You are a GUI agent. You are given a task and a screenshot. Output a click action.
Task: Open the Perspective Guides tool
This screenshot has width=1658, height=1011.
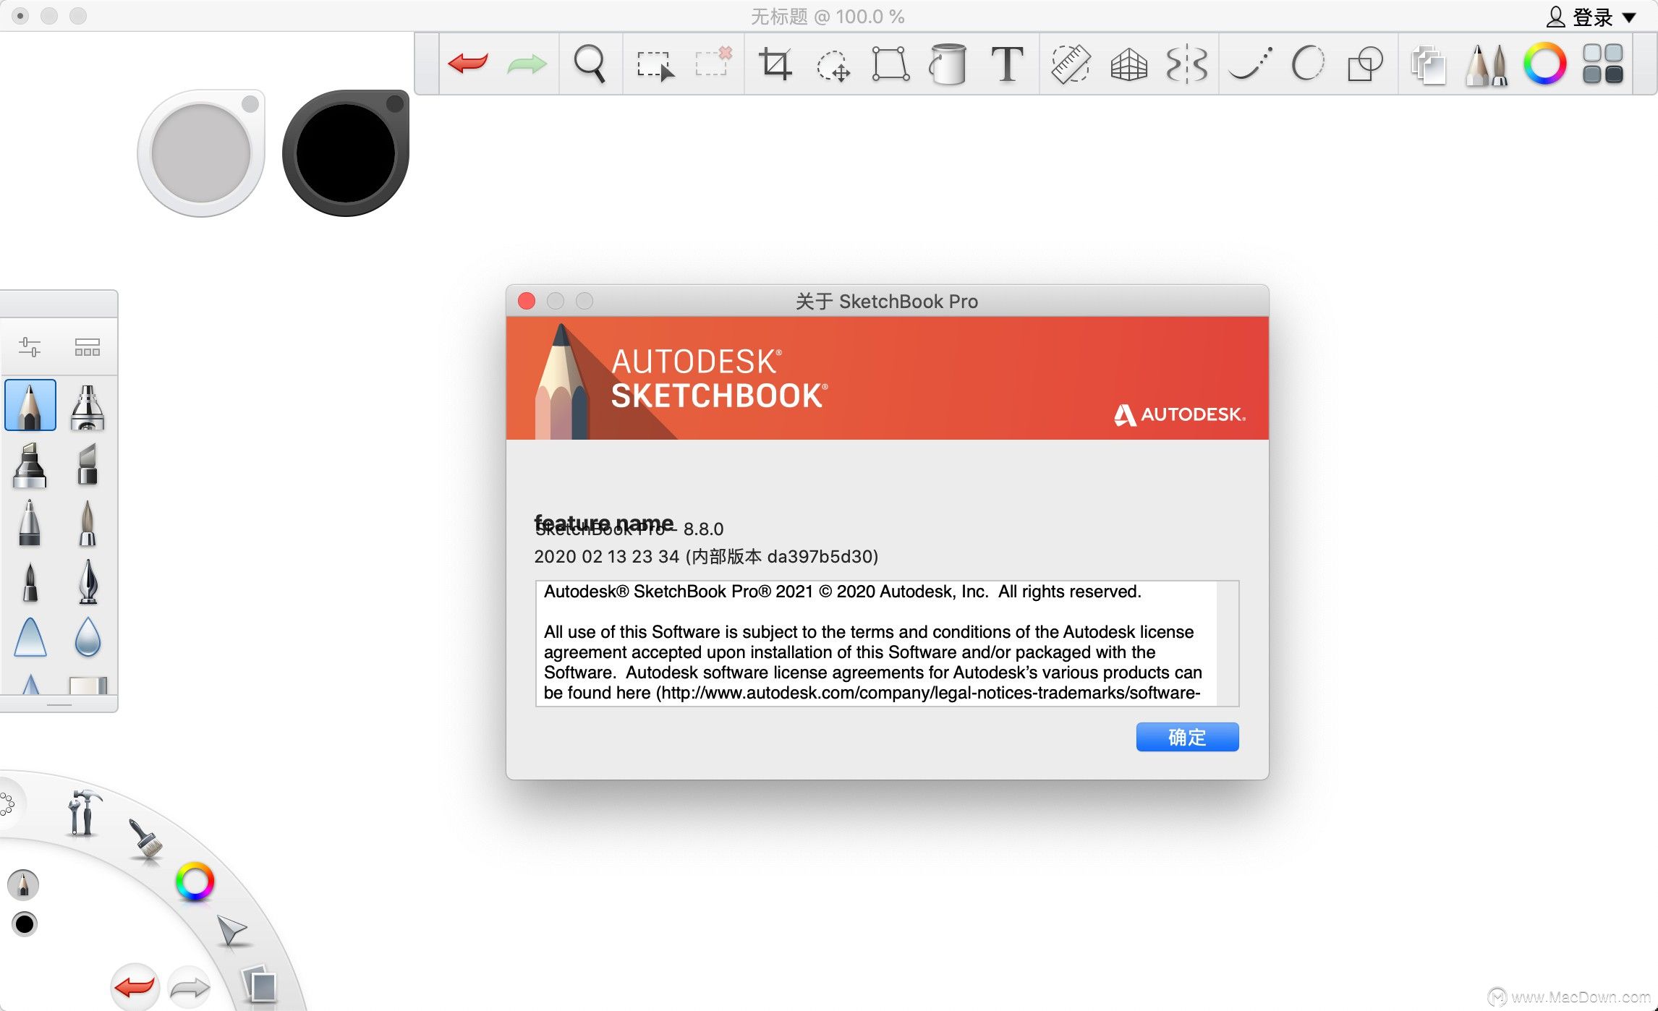tap(1128, 64)
